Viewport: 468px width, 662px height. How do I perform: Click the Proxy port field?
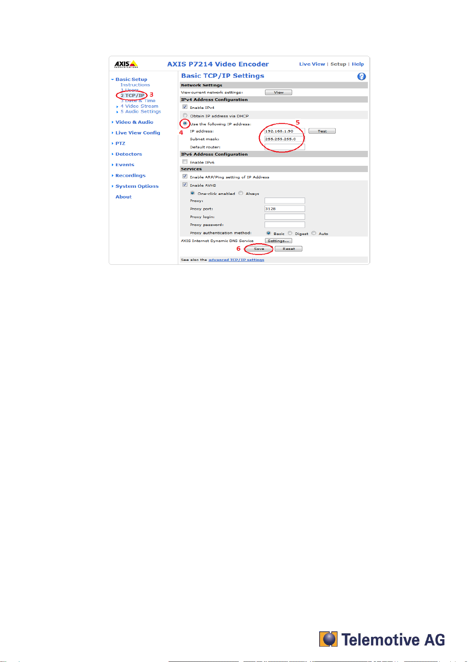[285, 209]
